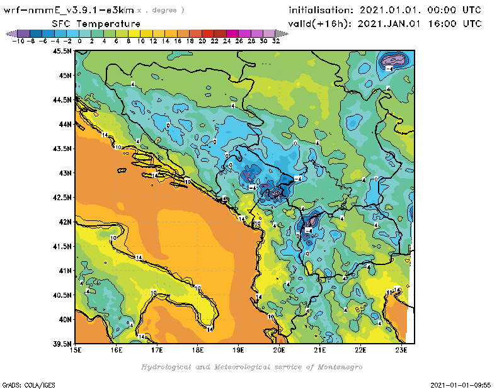Click the legend swatch between -4 and -2
The height and width of the screenshot is (389, 504).
[60, 33]
